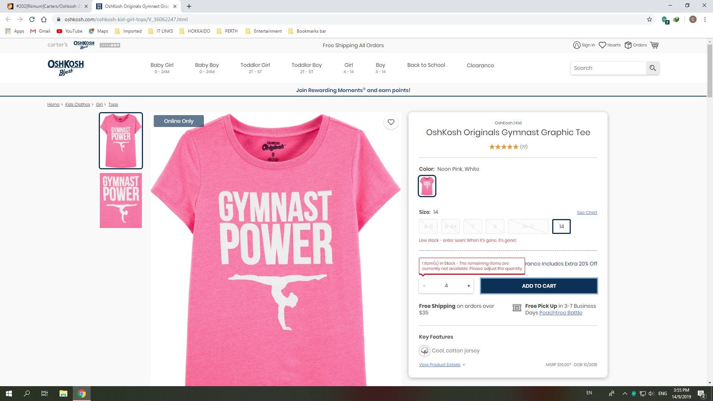The image size is (713, 401).
Task: Show hidden system tray icons
Action: tap(625, 394)
